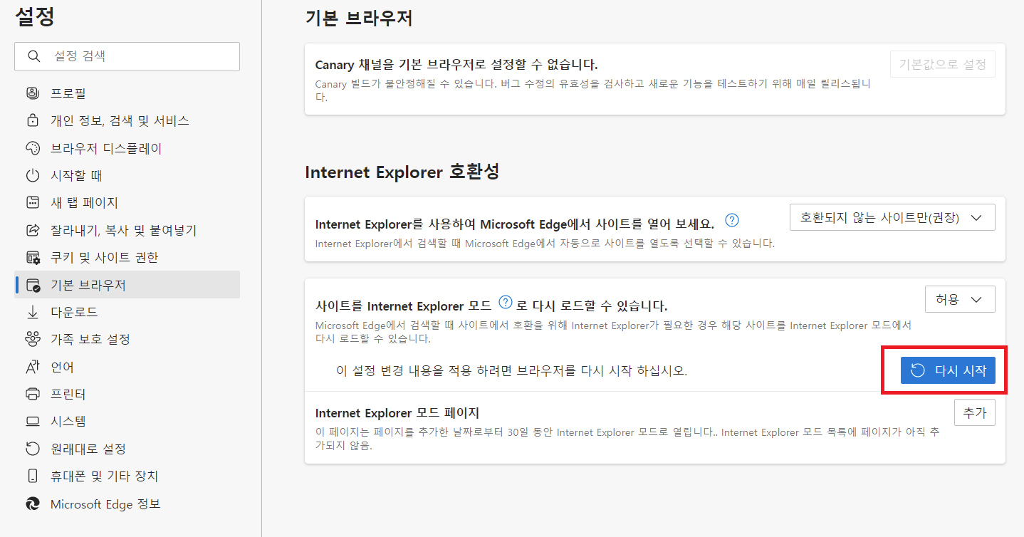Open 프로필 settings page
The width and height of the screenshot is (1024, 537).
[x=127, y=93]
